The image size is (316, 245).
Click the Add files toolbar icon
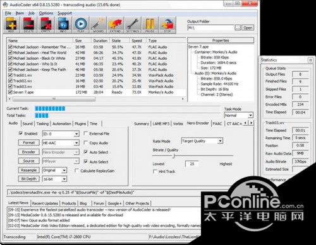point(11,25)
